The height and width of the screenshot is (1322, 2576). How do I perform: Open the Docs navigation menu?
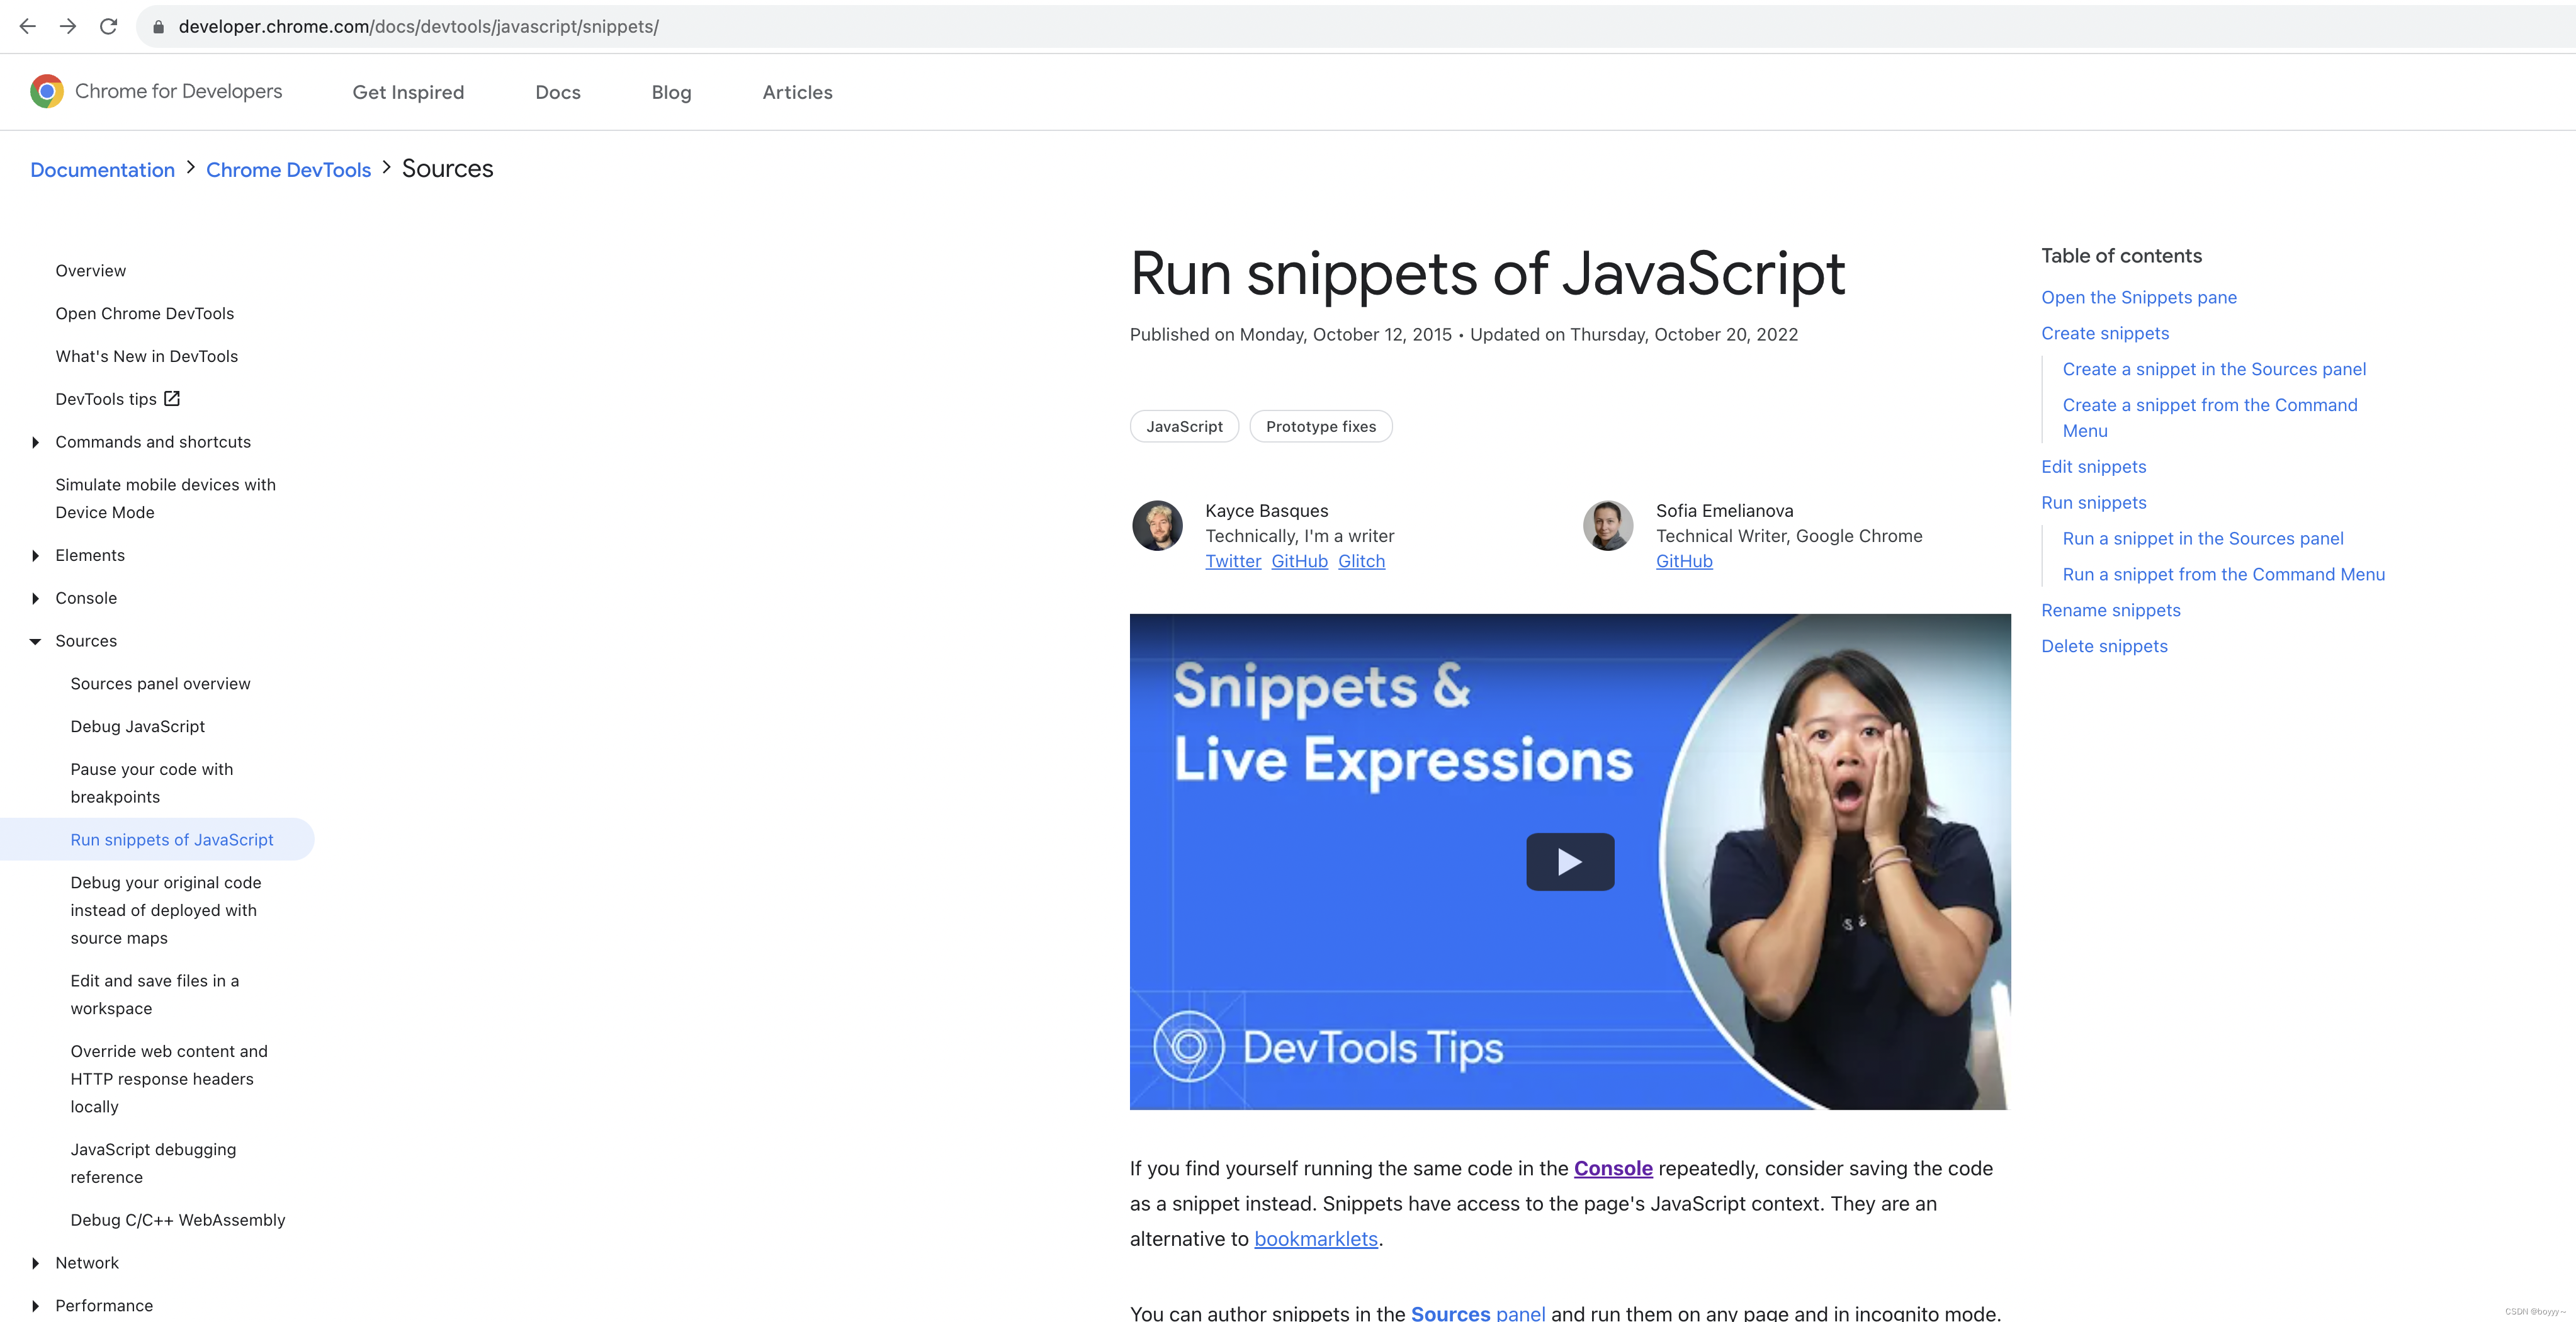[557, 92]
